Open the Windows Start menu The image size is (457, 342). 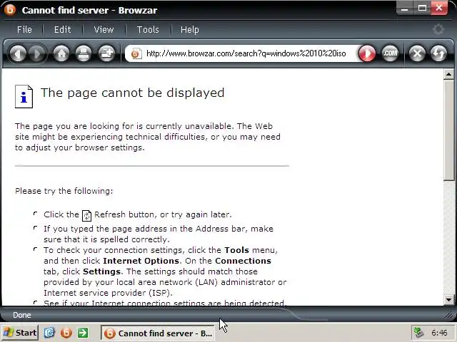(x=20, y=333)
